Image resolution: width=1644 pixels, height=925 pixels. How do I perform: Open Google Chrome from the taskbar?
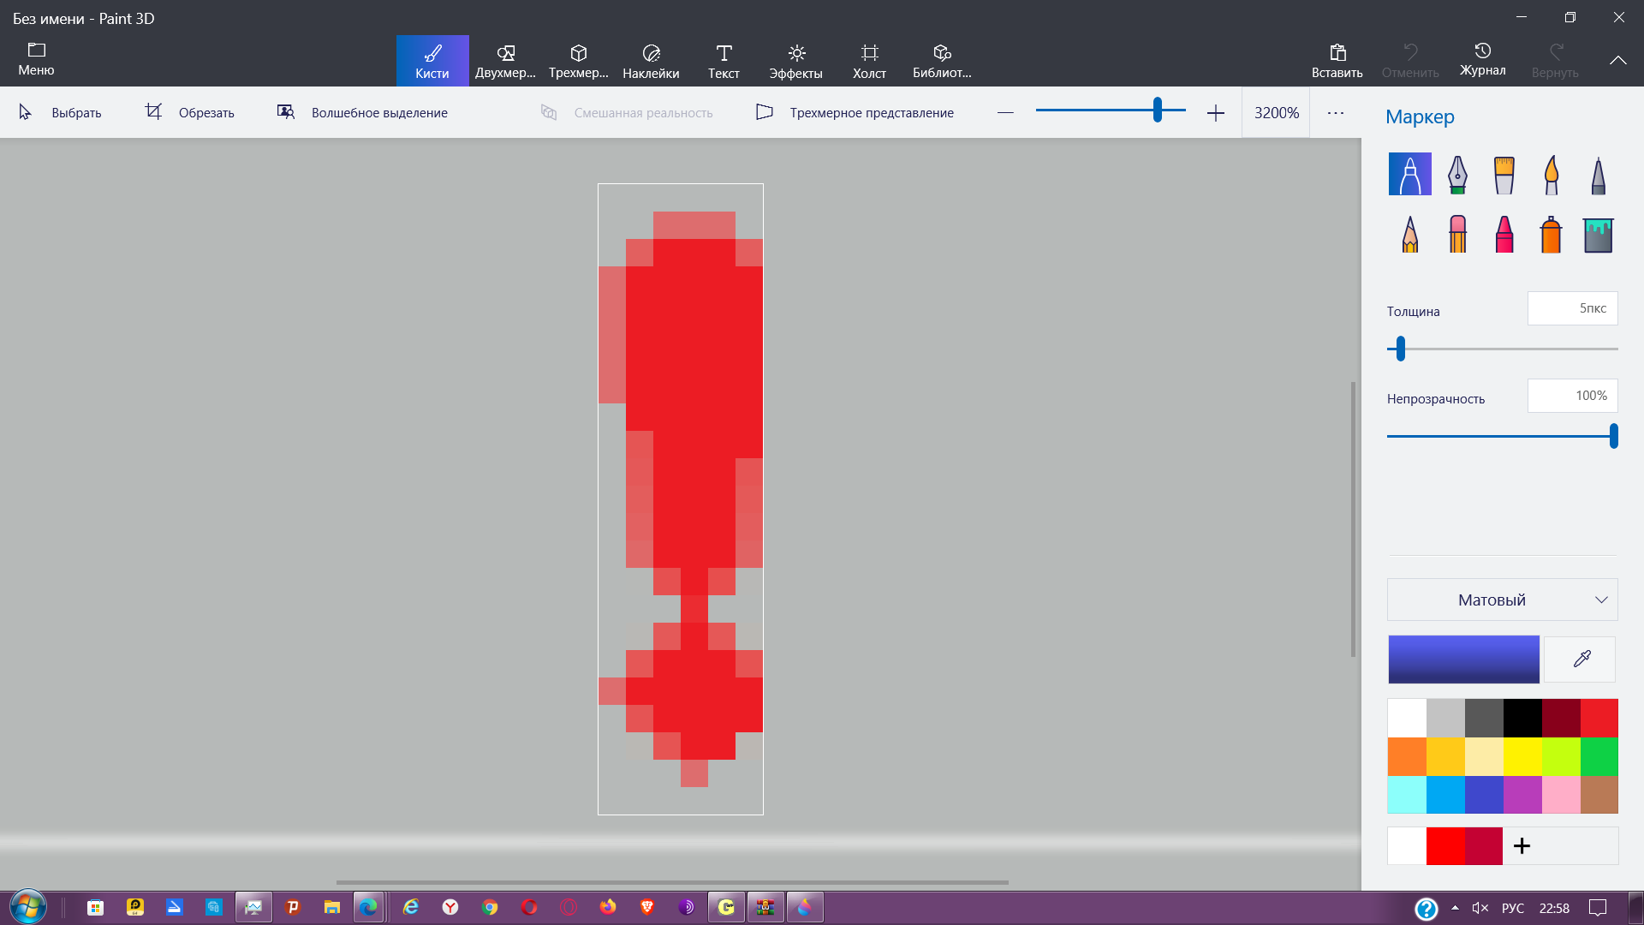pos(490,907)
